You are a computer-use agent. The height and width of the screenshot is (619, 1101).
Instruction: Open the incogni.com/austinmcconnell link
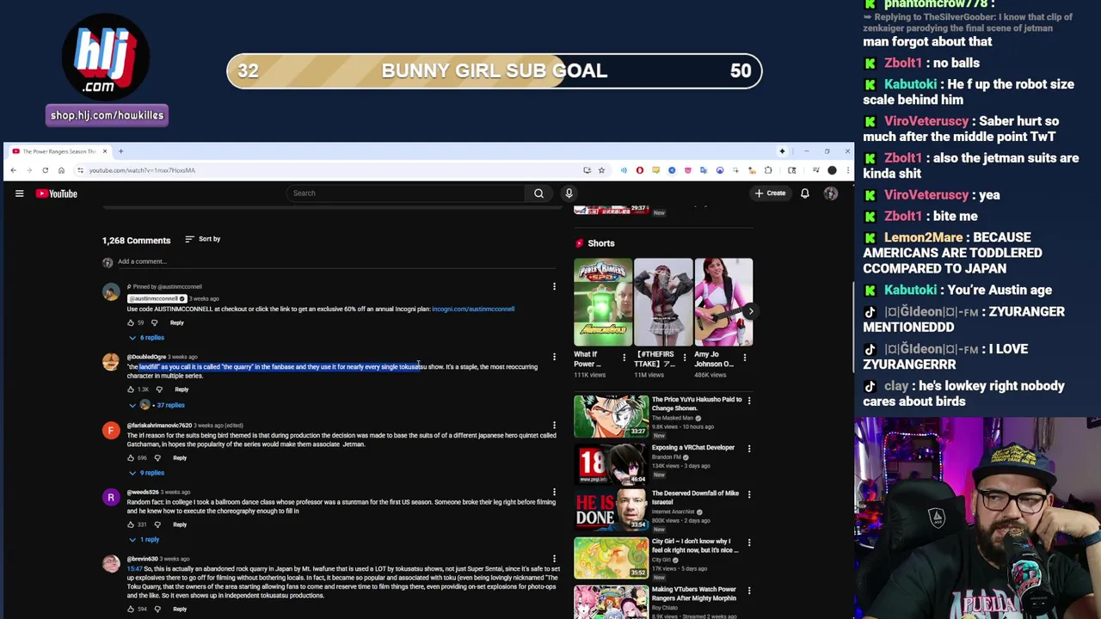point(473,309)
